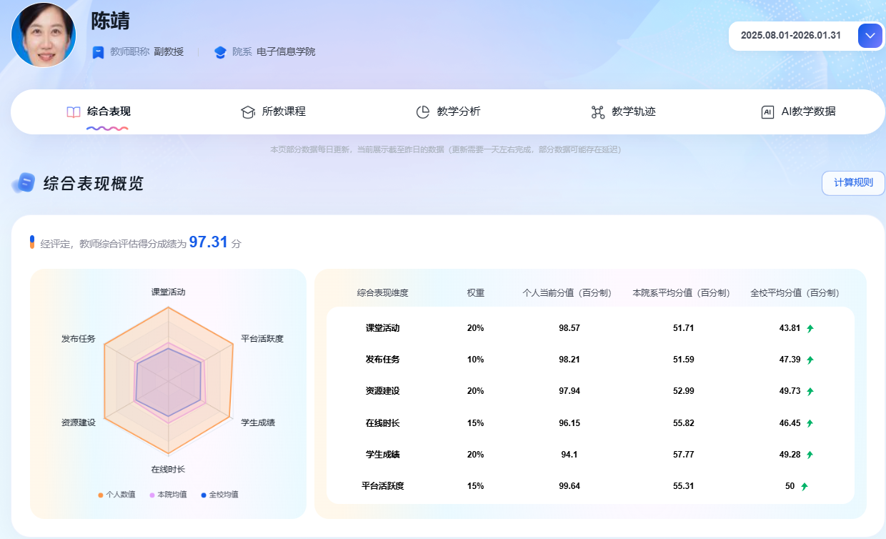The height and width of the screenshot is (539, 886).
Task: Click green up arrow in 平台活跃度 row
Action: coord(804,487)
